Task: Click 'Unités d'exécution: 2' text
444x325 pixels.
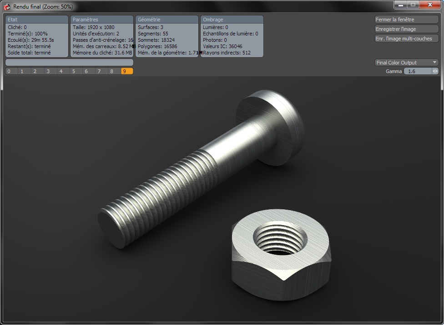Action: (96, 34)
